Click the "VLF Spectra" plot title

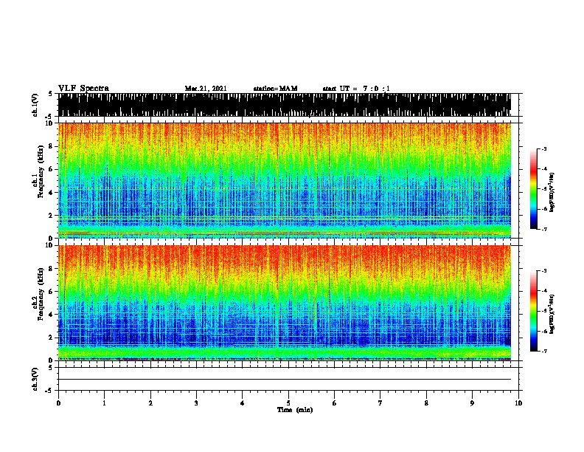point(83,89)
